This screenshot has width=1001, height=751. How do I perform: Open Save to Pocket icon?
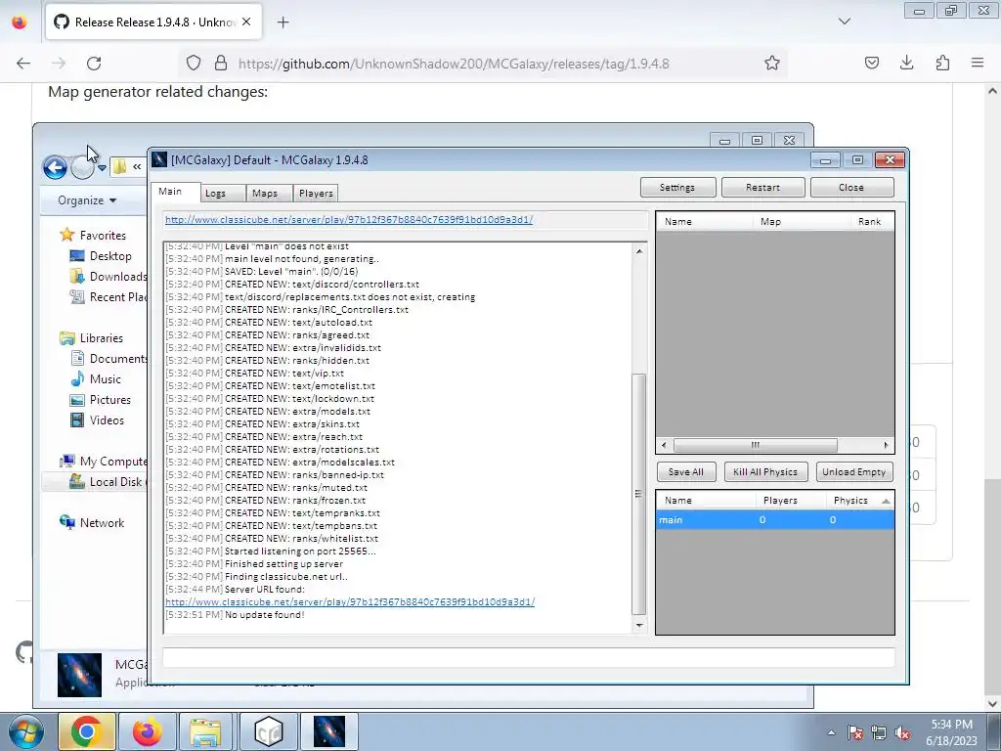tap(871, 64)
